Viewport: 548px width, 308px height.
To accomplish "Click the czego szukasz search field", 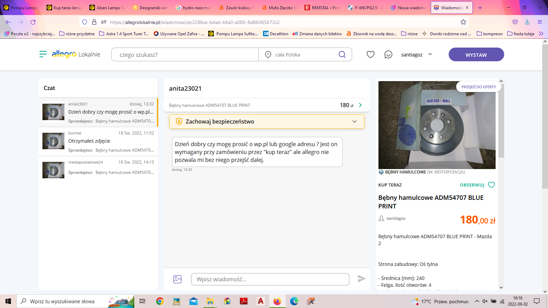I will tap(185, 54).
